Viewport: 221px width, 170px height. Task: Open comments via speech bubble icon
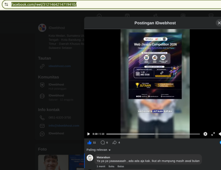[103, 143]
